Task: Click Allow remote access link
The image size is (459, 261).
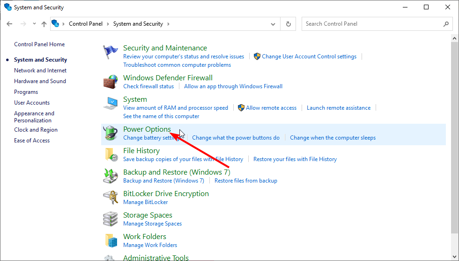Action: pos(271,108)
